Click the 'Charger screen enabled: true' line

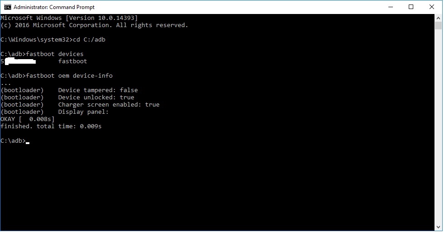click(109, 105)
